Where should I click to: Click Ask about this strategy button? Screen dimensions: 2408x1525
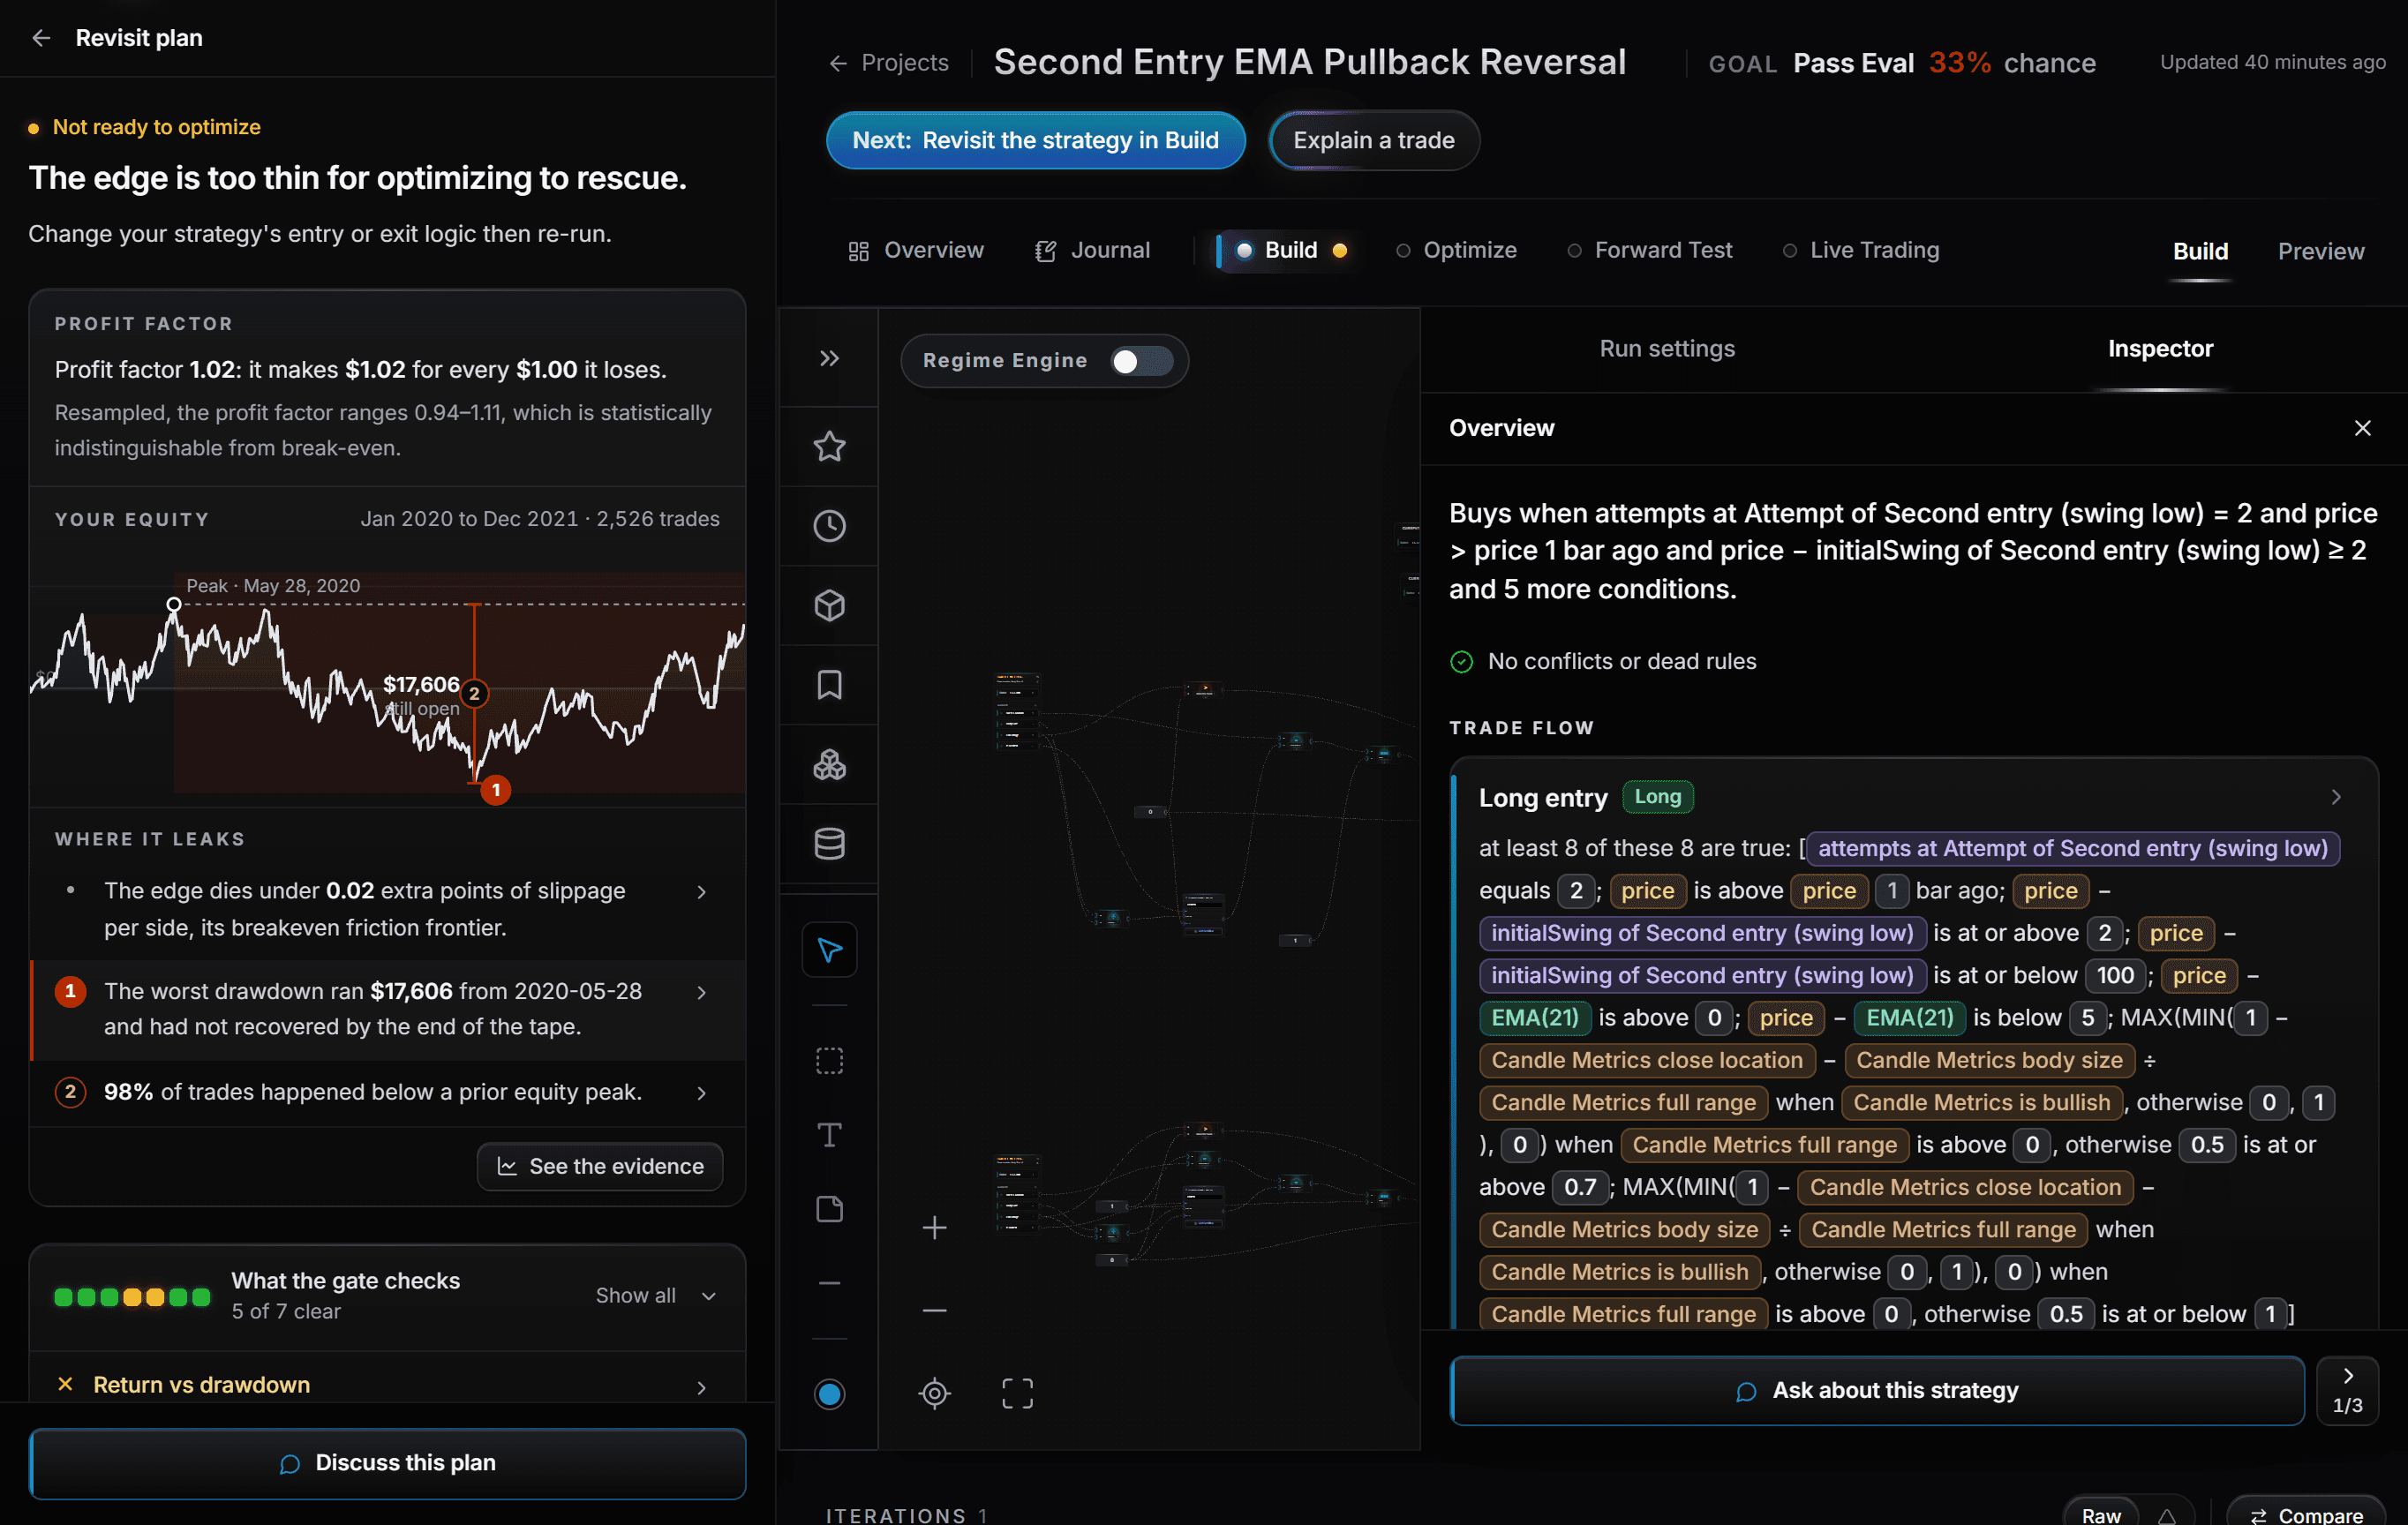1877,1391
